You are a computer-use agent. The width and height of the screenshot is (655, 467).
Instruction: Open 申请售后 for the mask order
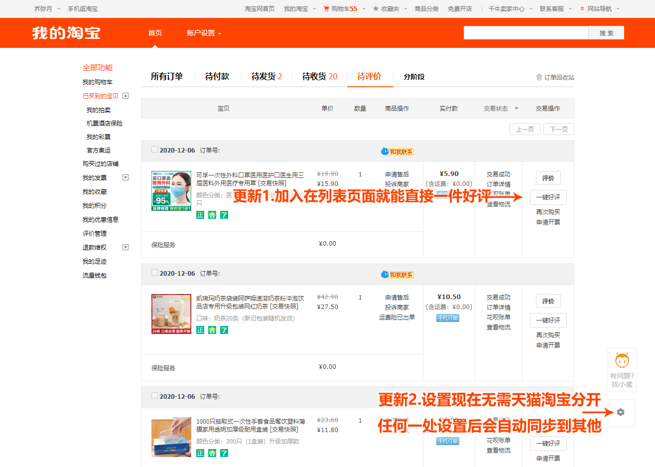397,174
